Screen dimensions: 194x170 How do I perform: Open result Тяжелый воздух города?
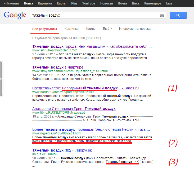tap(92, 46)
